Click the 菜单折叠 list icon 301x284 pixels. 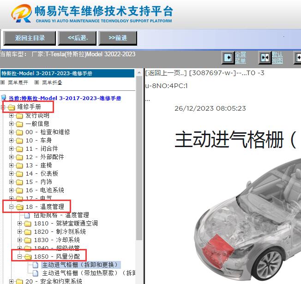point(36,83)
